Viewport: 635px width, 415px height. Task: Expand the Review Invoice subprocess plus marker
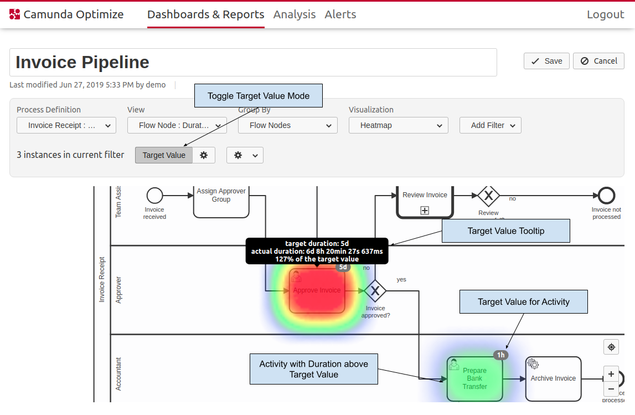coord(425,211)
